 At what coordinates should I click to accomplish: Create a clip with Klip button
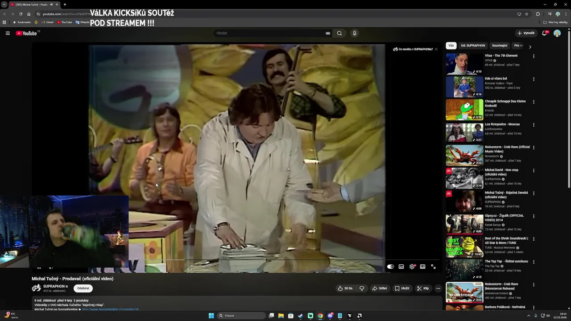pyautogui.click(x=423, y=288)
